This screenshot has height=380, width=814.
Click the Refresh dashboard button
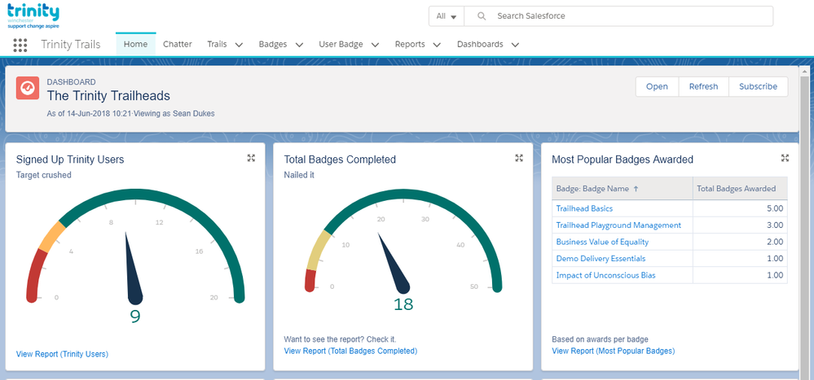[x=703, y=86]
